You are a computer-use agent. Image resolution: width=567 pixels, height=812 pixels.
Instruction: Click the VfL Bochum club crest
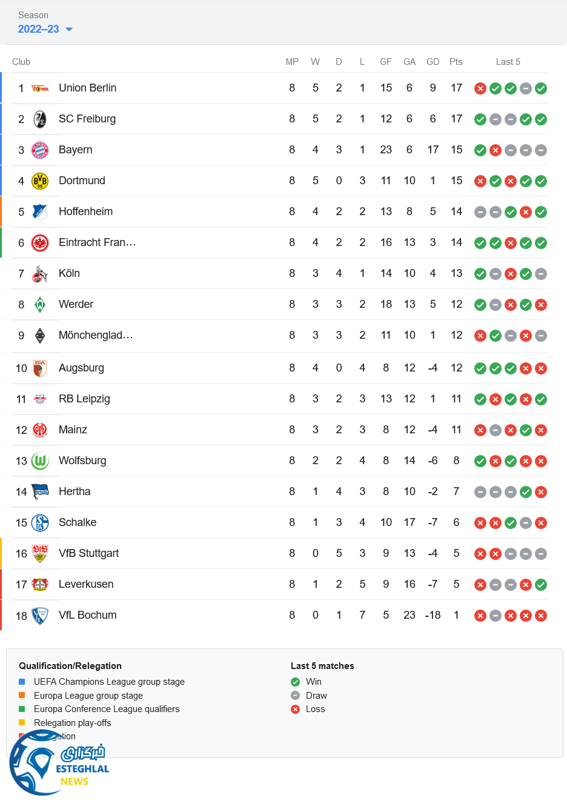tap(40, 616)
